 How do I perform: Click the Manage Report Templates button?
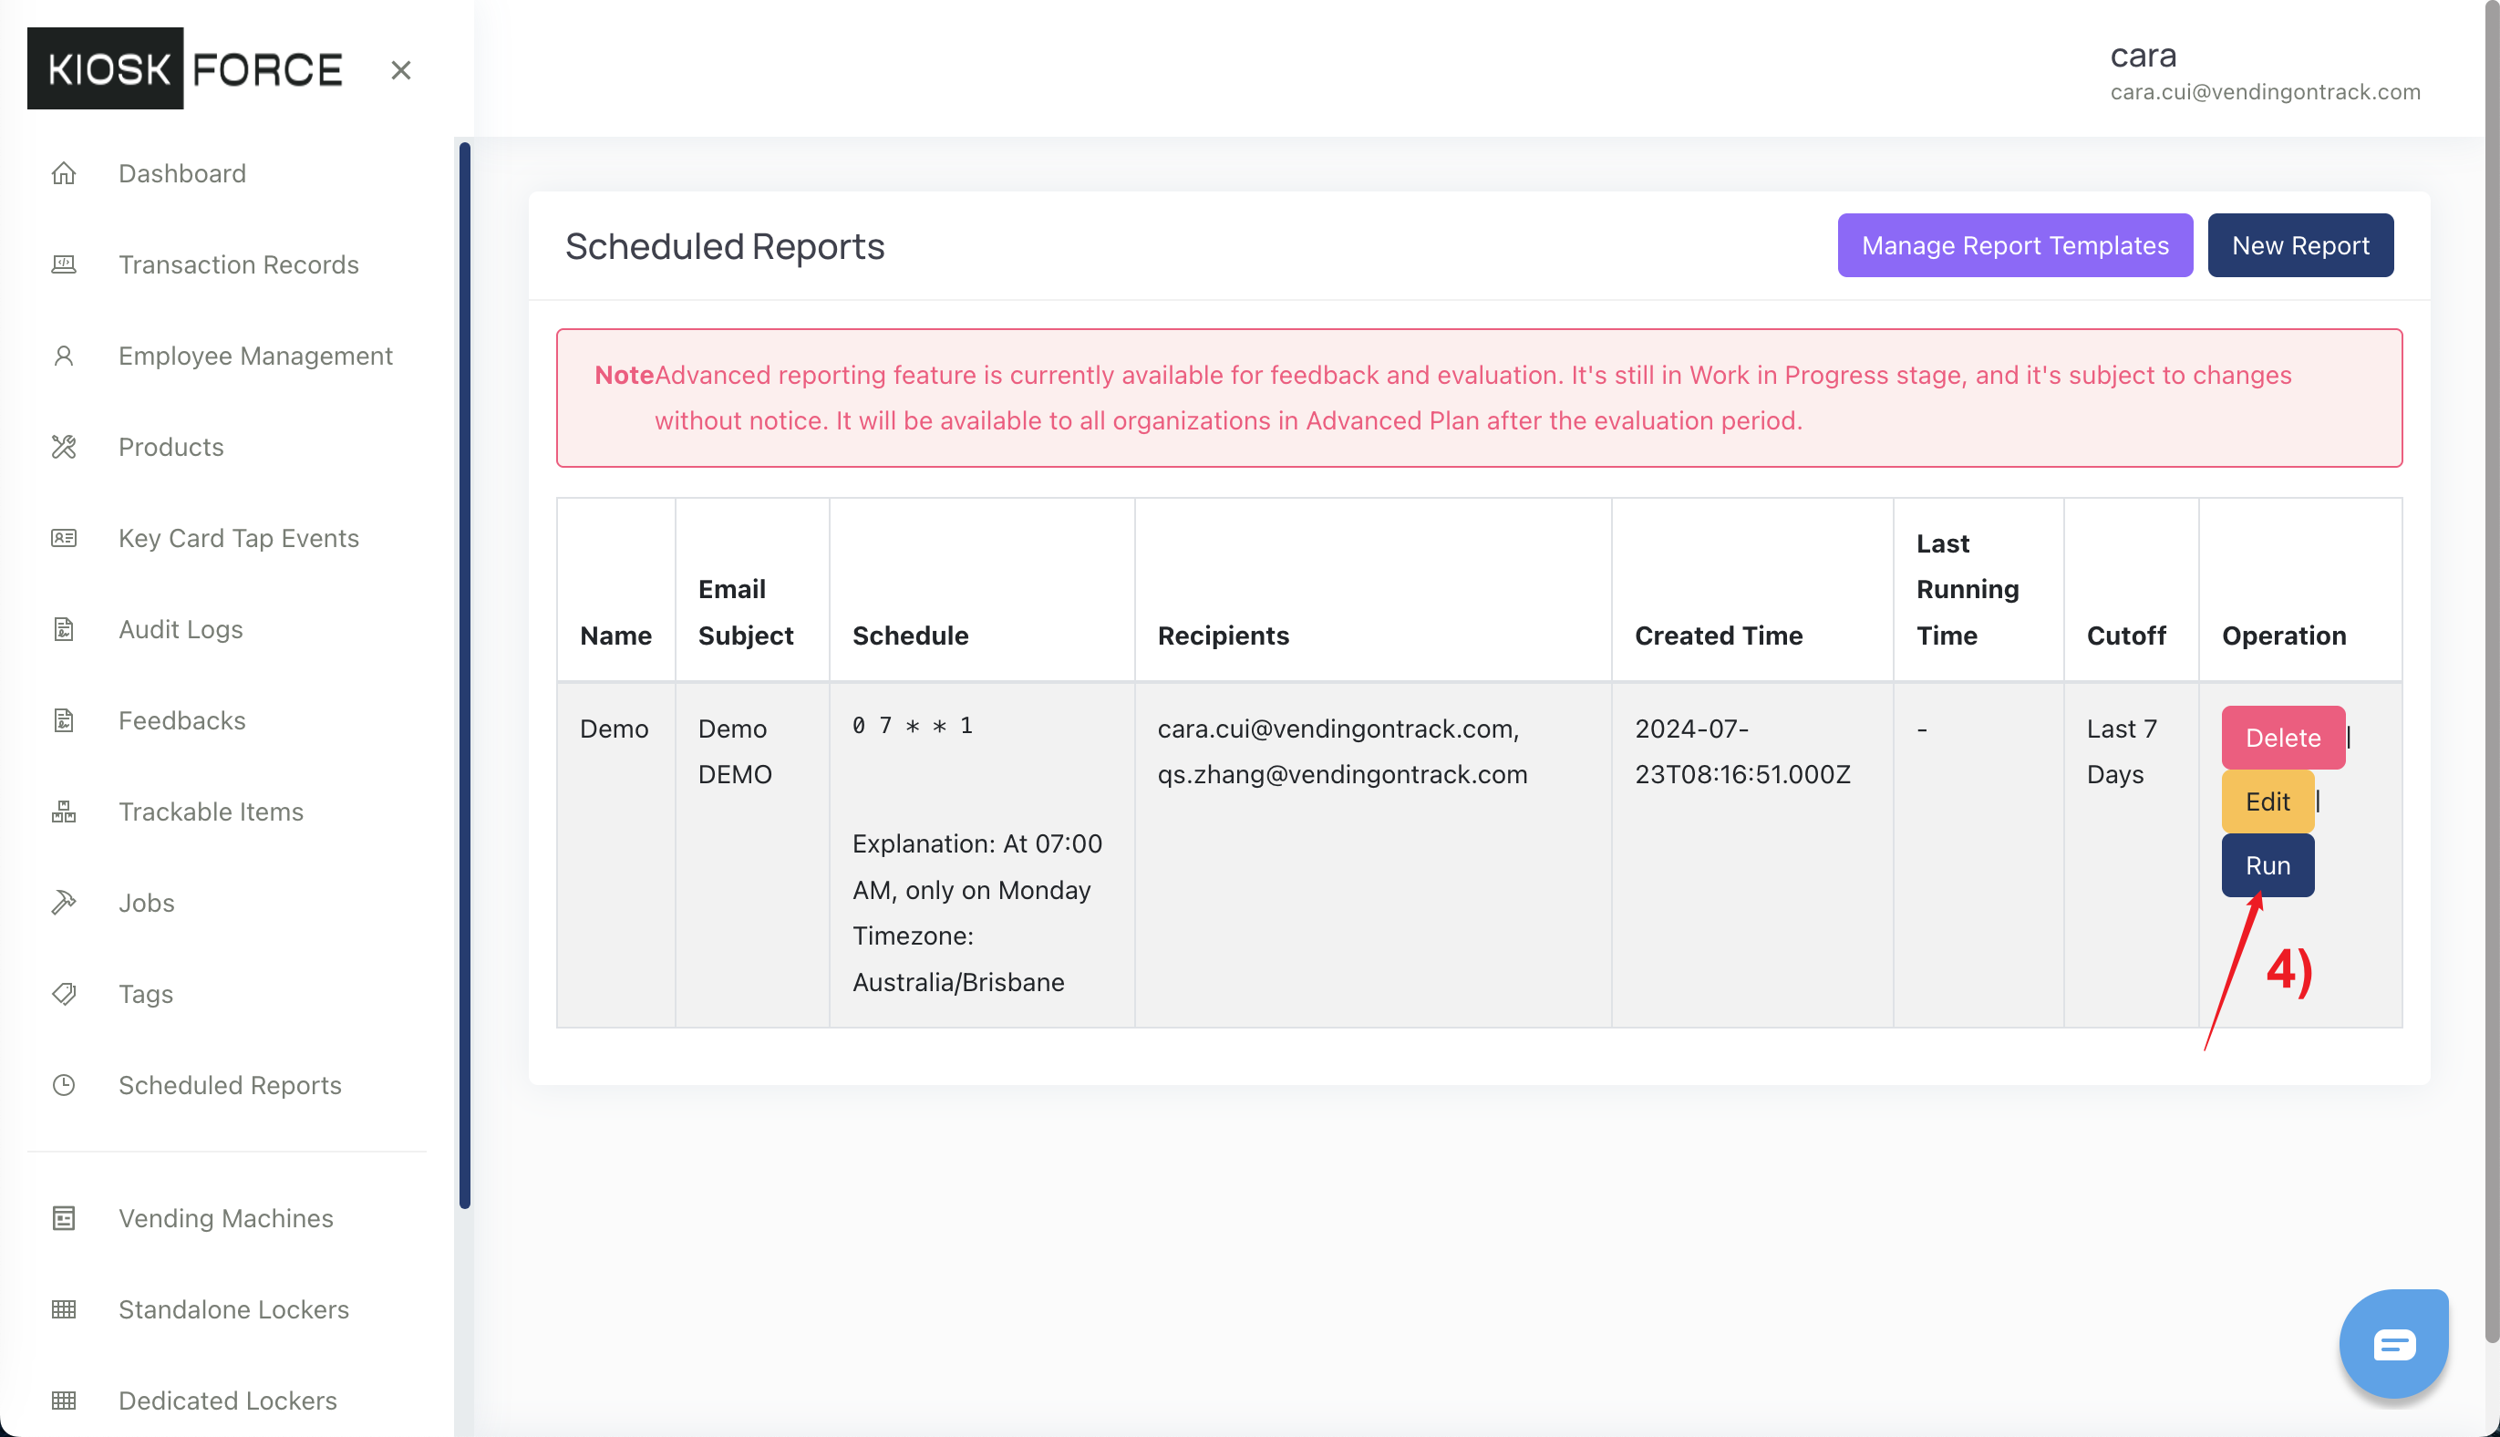coord(2015,246)
